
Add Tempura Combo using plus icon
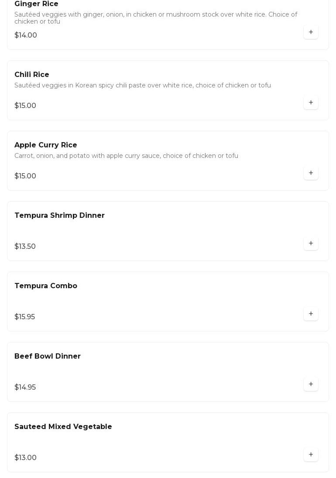pos(311,314)
